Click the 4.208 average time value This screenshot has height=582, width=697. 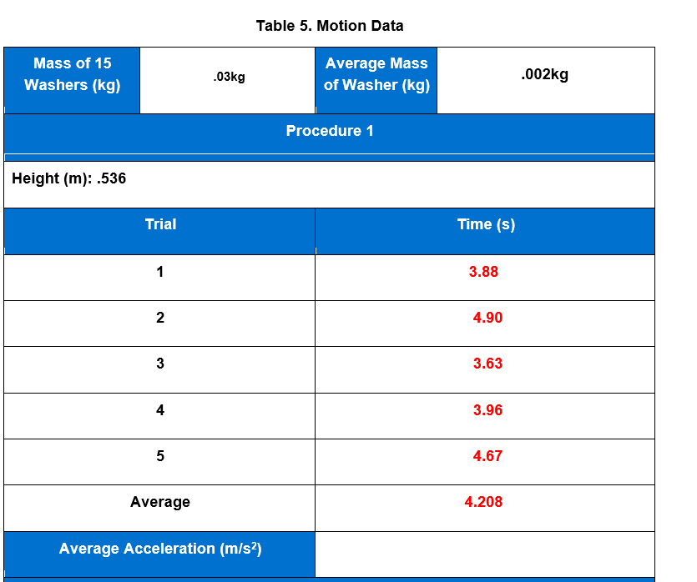click(487, 502)
